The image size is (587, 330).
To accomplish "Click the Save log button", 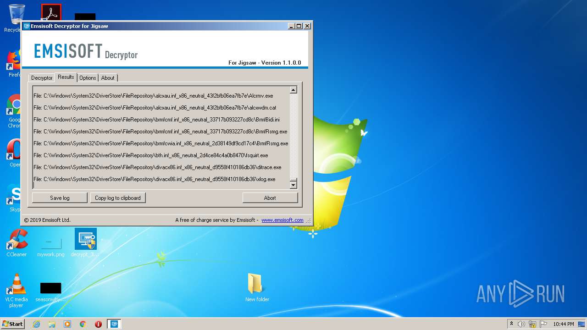I will [x=60, y=198].
